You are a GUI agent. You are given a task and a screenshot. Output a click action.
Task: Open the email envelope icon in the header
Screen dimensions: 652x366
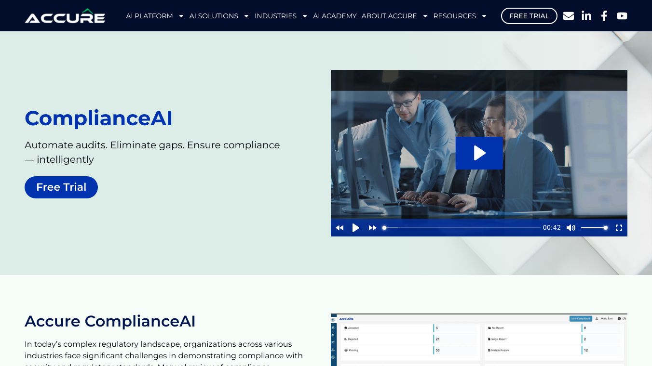coord(569,16)
